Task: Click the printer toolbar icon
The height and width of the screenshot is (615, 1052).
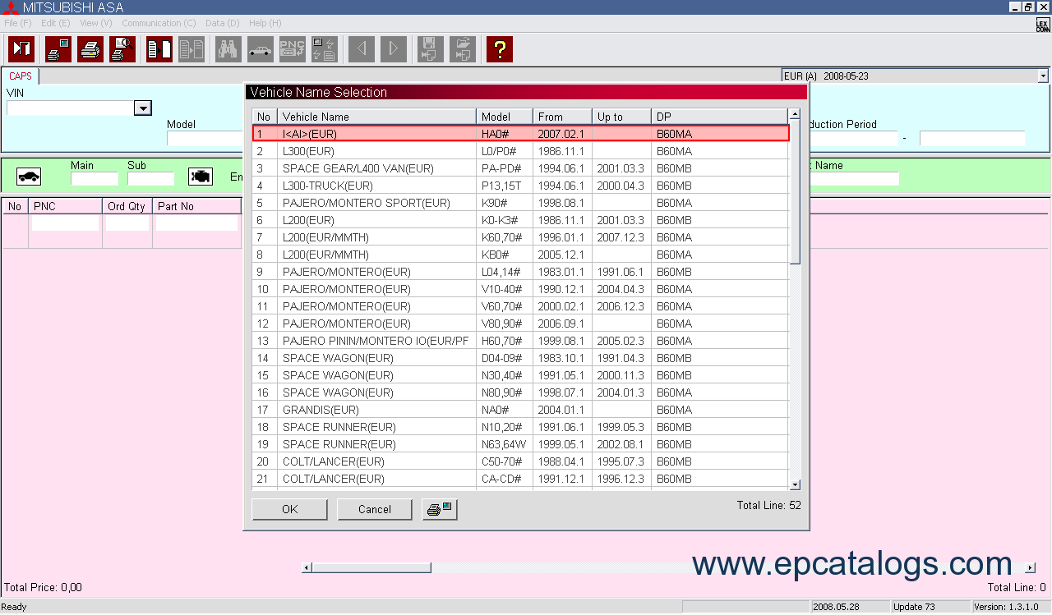Action: click(90, 49)
